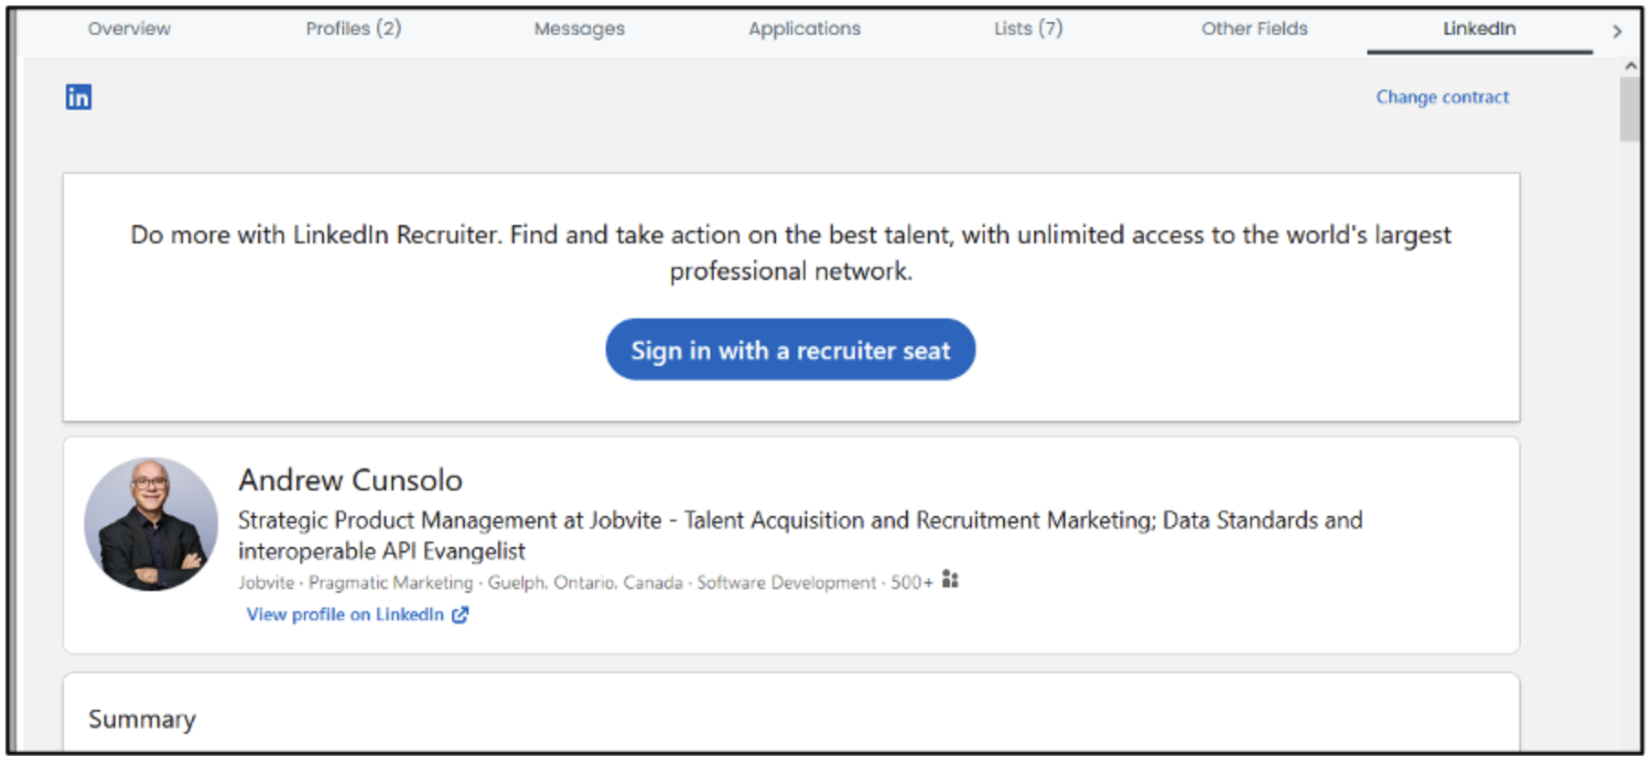Open the Lists (7) tab
Image resolution: width=1651 pixels, height=763 pixels.
coord(1029,28)
